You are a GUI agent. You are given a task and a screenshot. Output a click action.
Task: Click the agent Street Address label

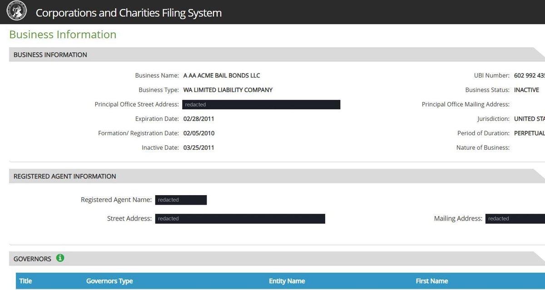point(129,218)
